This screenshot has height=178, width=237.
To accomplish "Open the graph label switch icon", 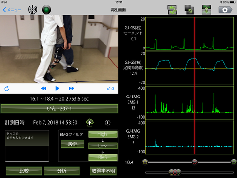I will tap(172, 10).
